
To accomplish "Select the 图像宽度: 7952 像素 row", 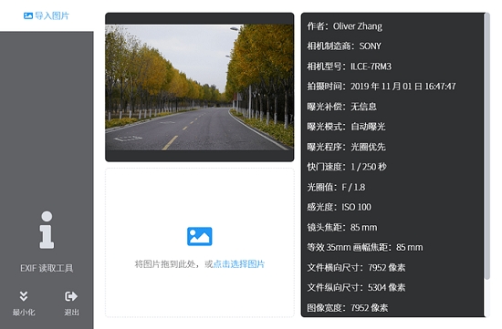I will [348, 308].
